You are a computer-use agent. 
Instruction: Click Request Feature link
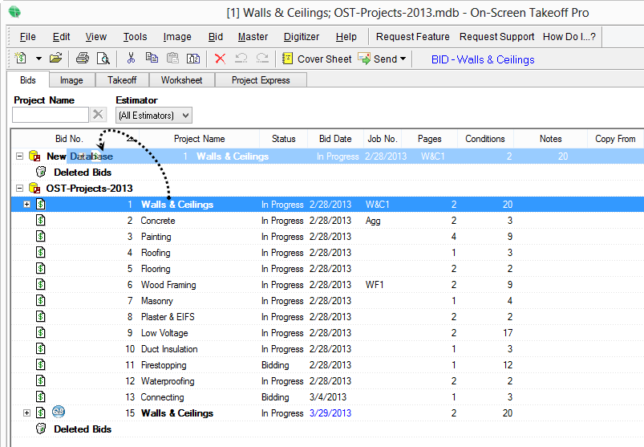(413, 37)
